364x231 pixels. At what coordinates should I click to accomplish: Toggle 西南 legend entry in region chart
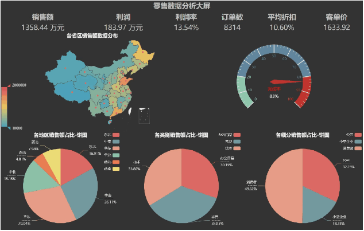click(117, 170)
